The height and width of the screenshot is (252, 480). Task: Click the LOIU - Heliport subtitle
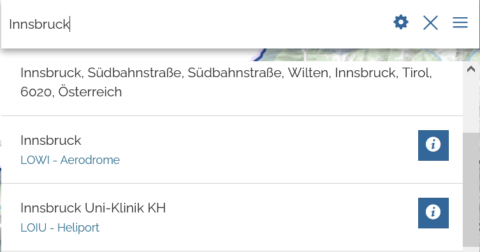[x=60, y=228]
